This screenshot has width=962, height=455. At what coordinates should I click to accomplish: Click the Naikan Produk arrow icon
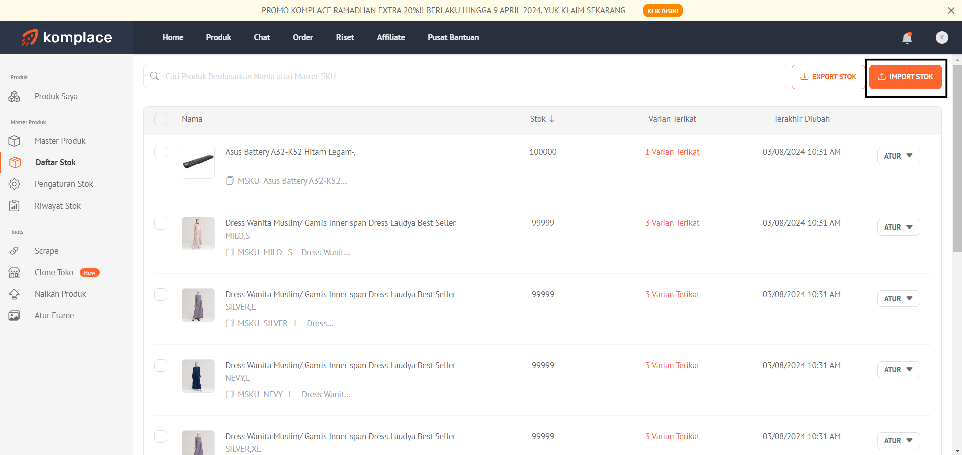14,294
